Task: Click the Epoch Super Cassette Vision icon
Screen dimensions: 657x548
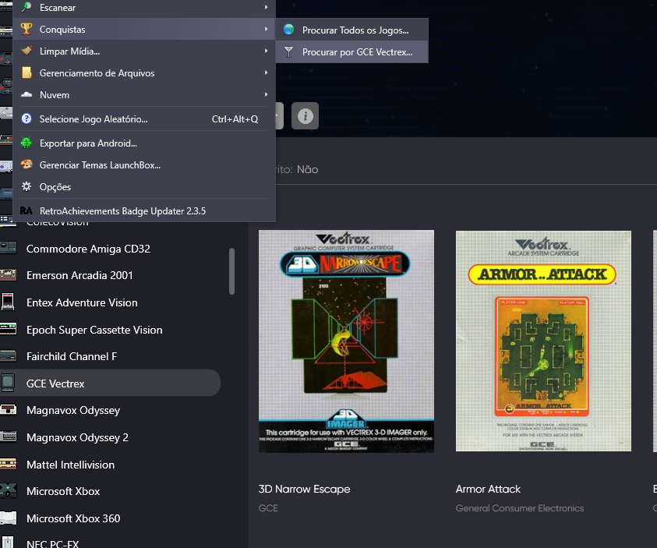Action: click(x=9, y=329)
